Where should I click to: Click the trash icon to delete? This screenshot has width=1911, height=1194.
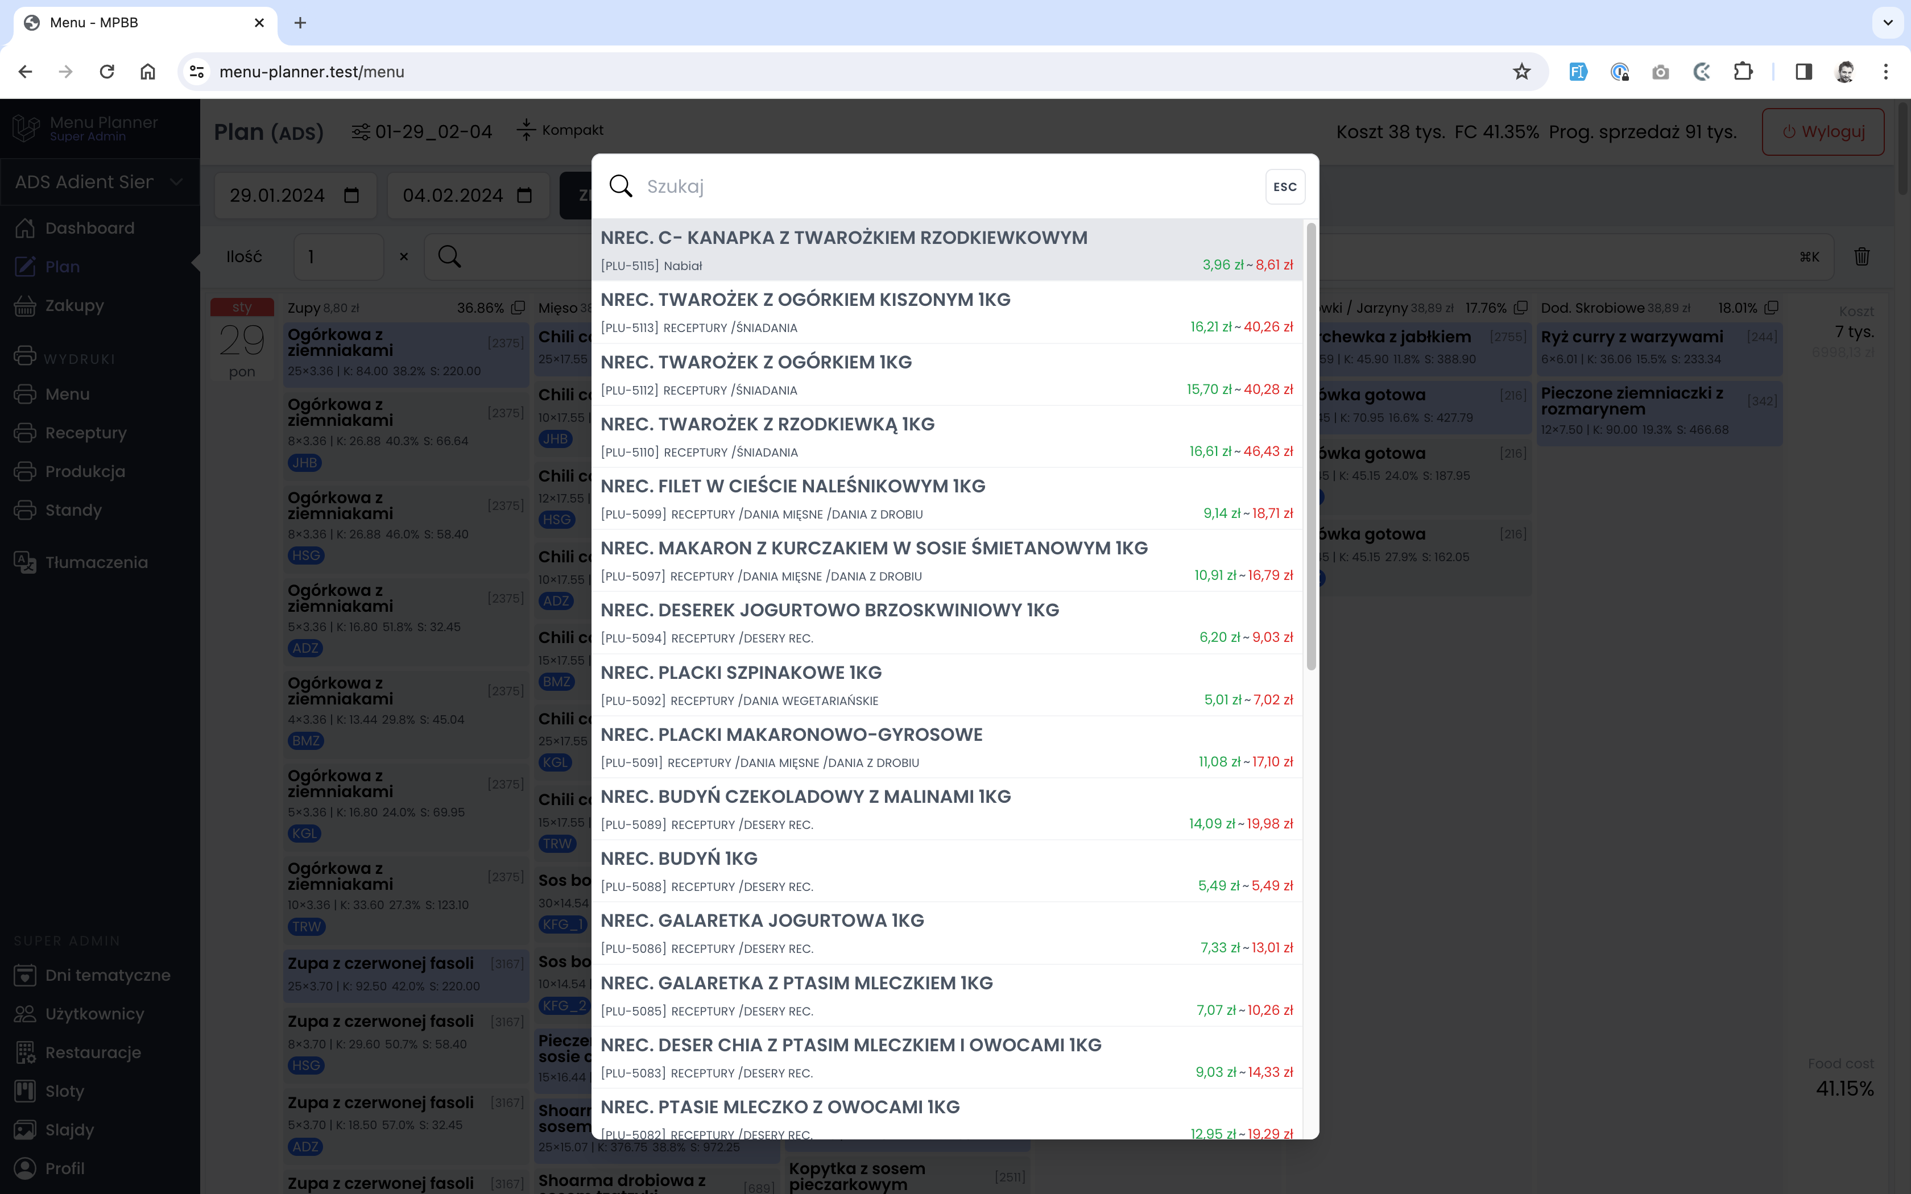pos(1862,256)
